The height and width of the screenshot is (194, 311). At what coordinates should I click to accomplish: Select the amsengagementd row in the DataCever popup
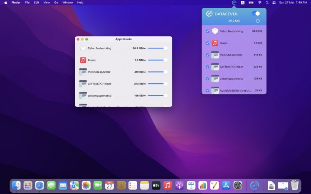(x=234, y=78)
